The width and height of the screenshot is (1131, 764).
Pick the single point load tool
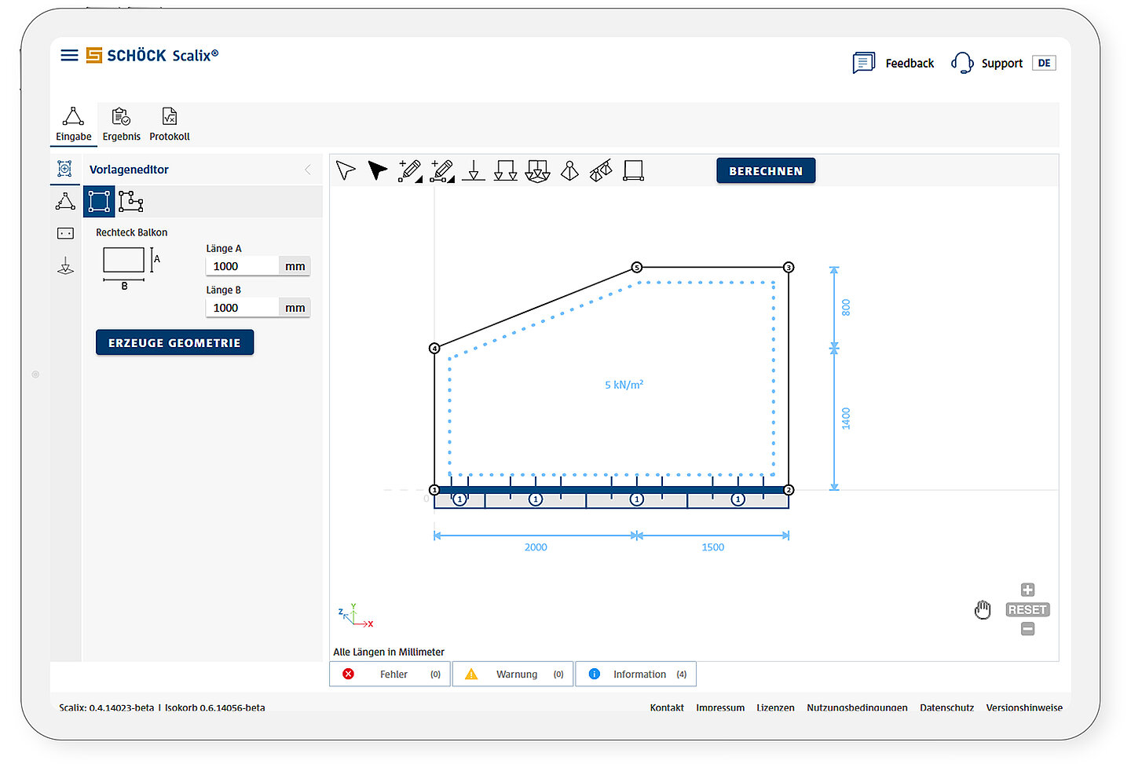click(473, 170)
